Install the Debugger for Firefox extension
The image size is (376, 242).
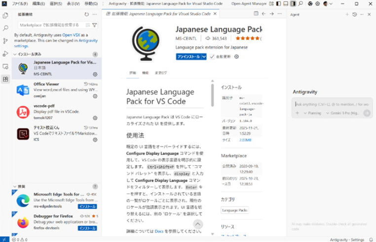(87, 228)
